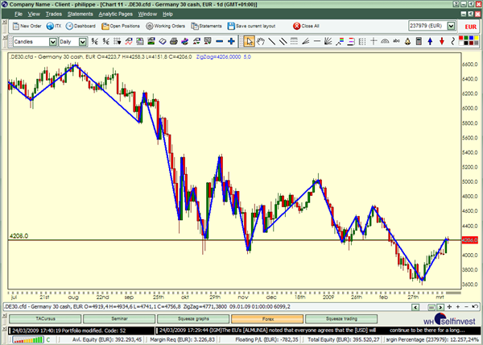Click the four-way move icon in scrollbar

(x=449, y=307)
